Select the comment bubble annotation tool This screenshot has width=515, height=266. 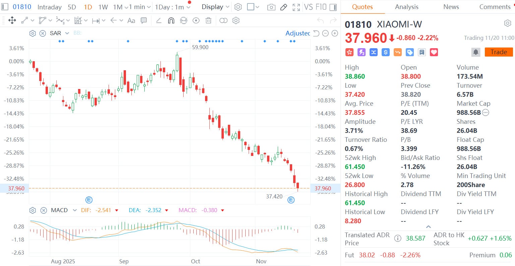[x=144, y=21]
